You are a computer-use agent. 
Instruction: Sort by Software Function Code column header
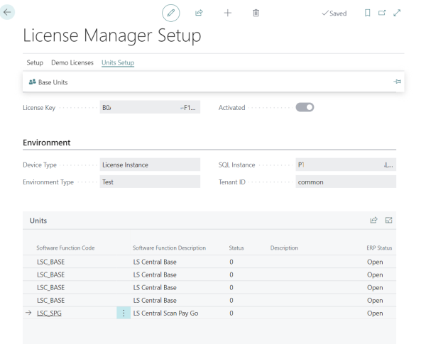pyautogui.click(x=65, y=248)
